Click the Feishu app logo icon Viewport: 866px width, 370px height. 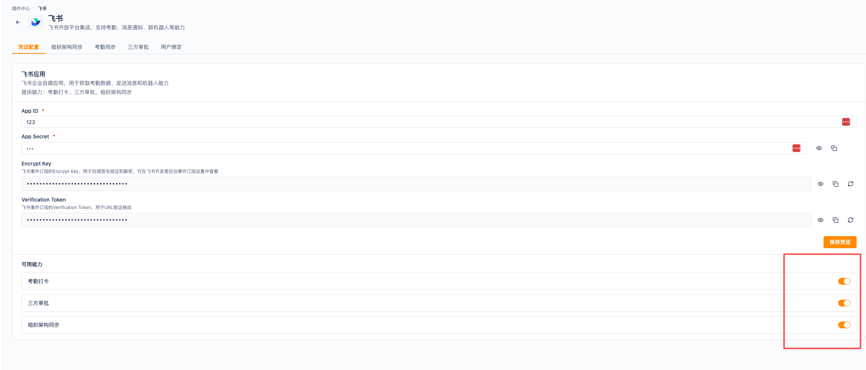pyautogui.click(x=36, y=22)
